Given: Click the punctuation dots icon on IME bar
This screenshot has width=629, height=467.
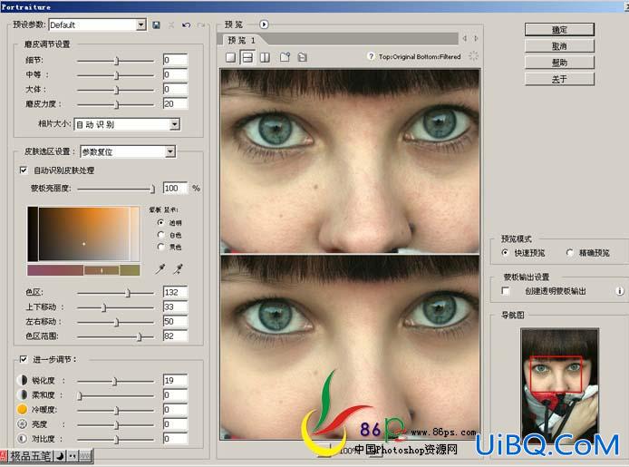Looking at the screenshot, I should pos(73,456).
